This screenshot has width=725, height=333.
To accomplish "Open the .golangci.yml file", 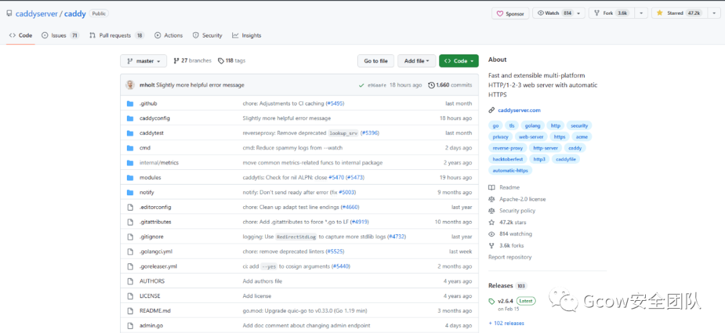I will click(x=156, y=252).
